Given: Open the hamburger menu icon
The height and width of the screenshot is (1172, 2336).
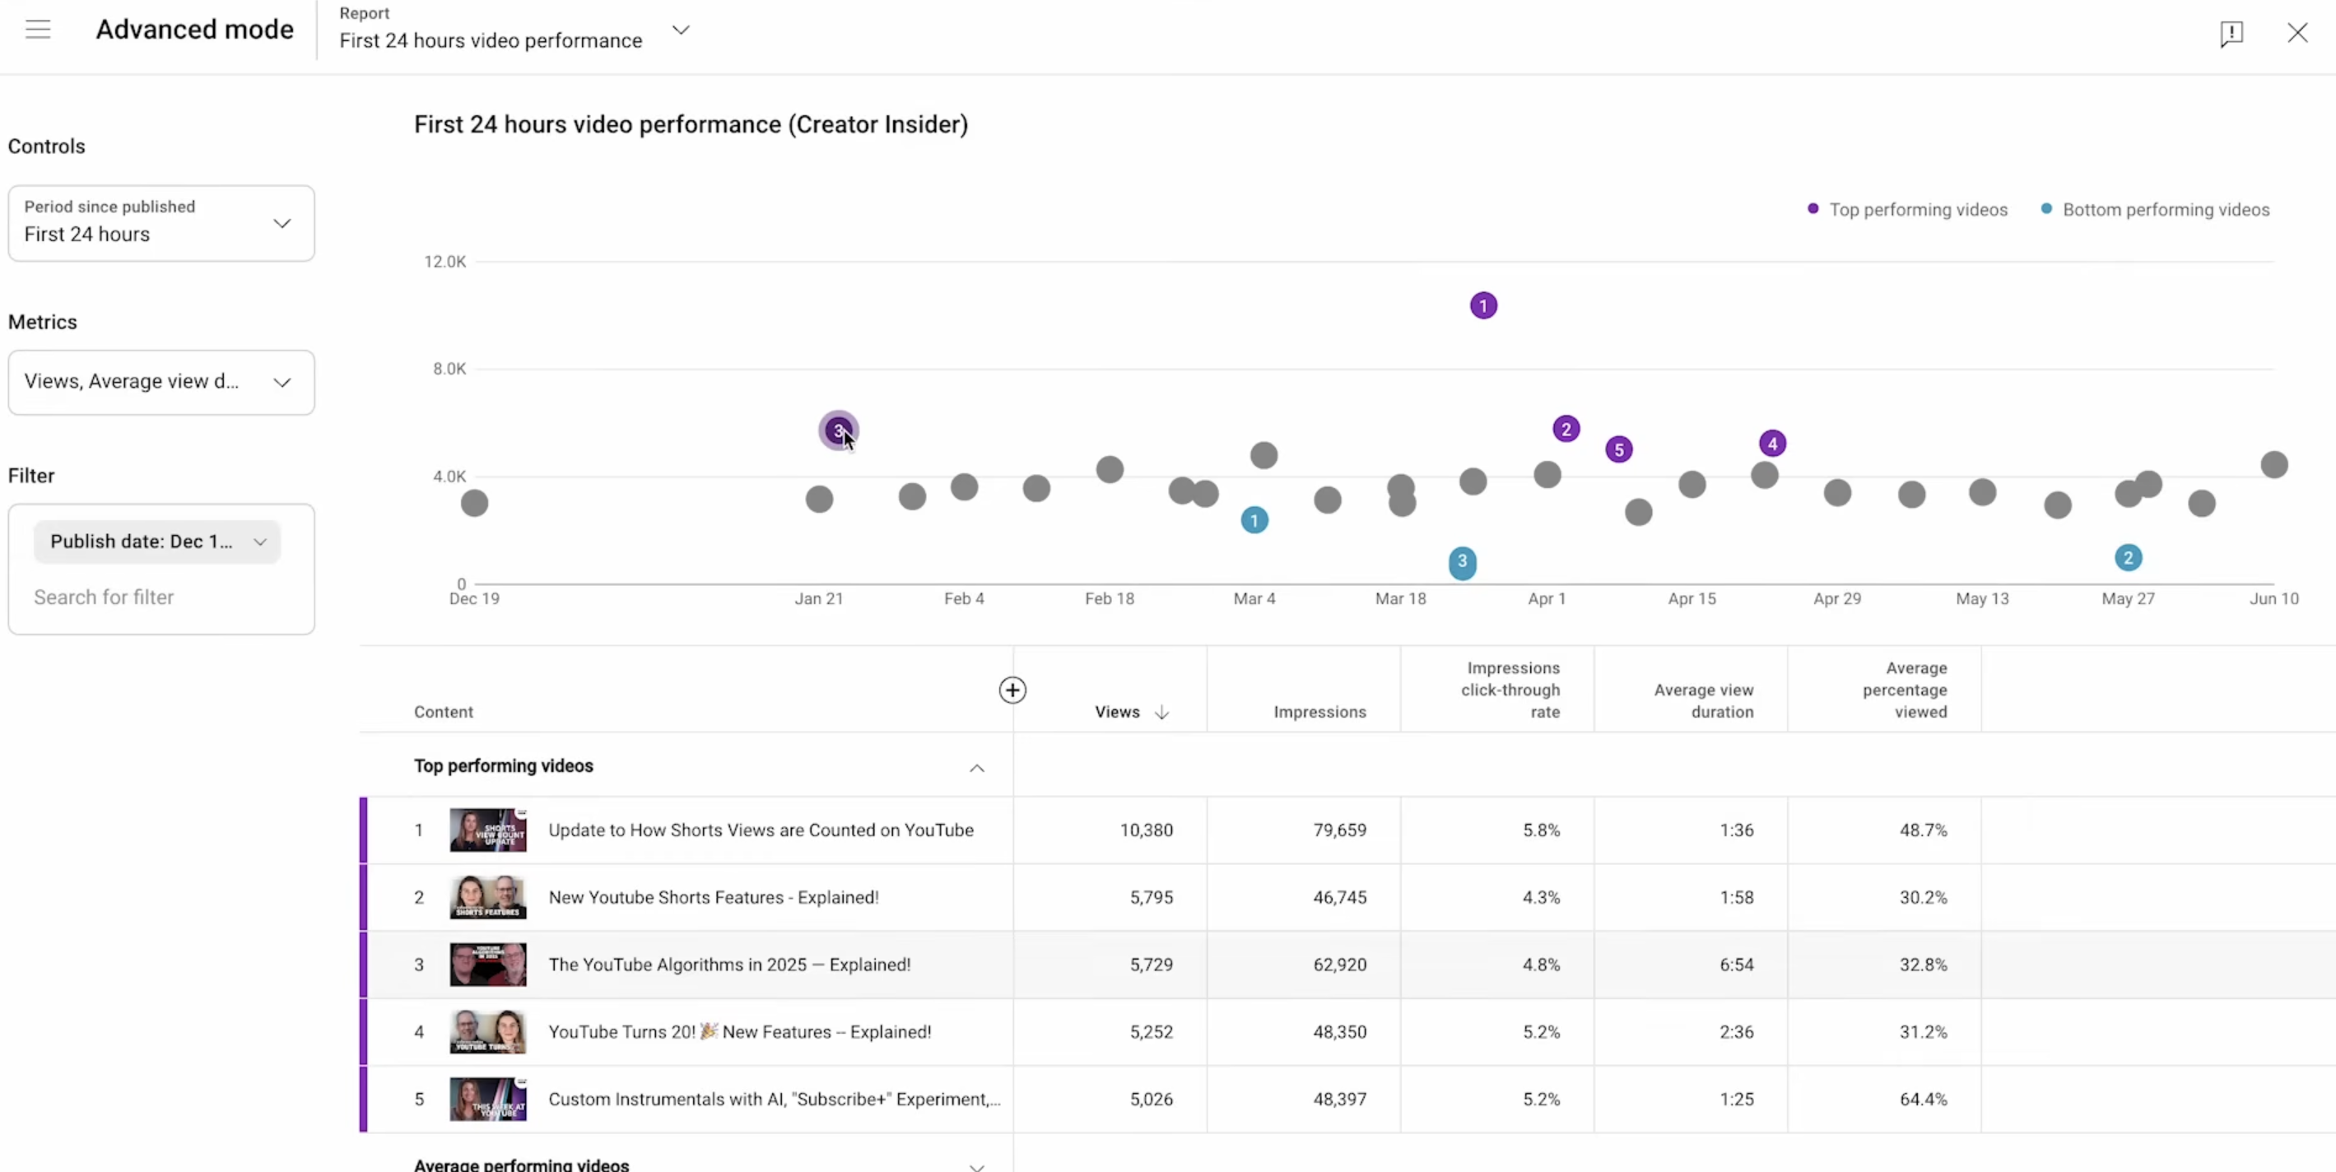Looking at the screenshot, I should (38, 30).
